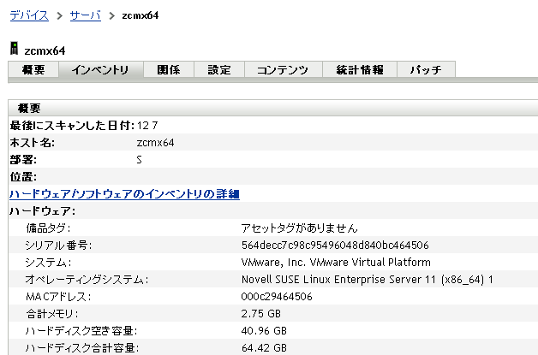Select the シリアル番号 label
The height and width of the screenshot is (355, 538).
coord(58,246)
